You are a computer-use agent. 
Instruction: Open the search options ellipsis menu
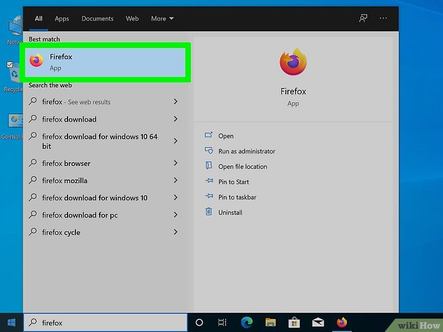click(383, 18)
